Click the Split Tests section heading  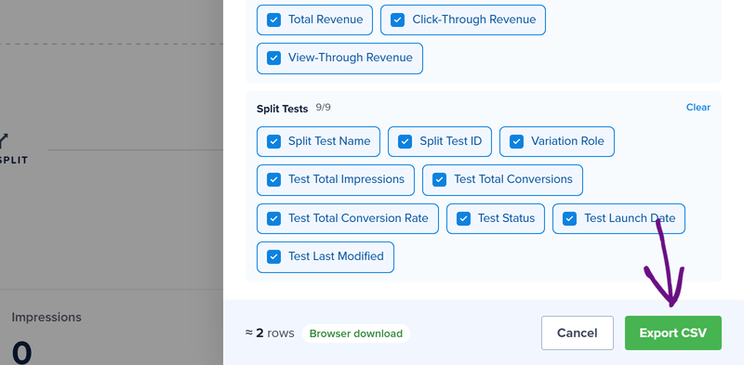(283, 109)
